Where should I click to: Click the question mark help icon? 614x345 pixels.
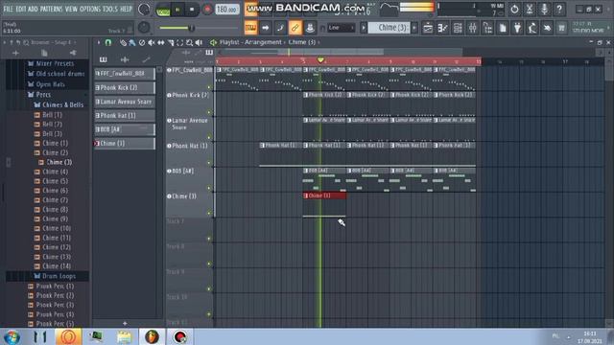pyautogui.click(x=559, y=9)
